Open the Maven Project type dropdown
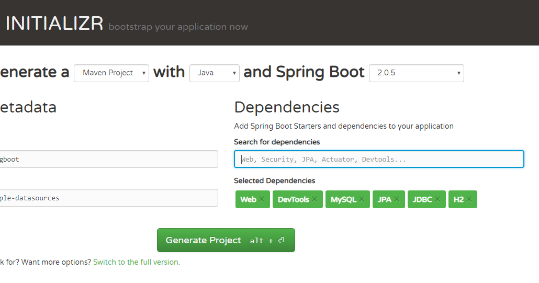539x283 pixels. [111, 73]
